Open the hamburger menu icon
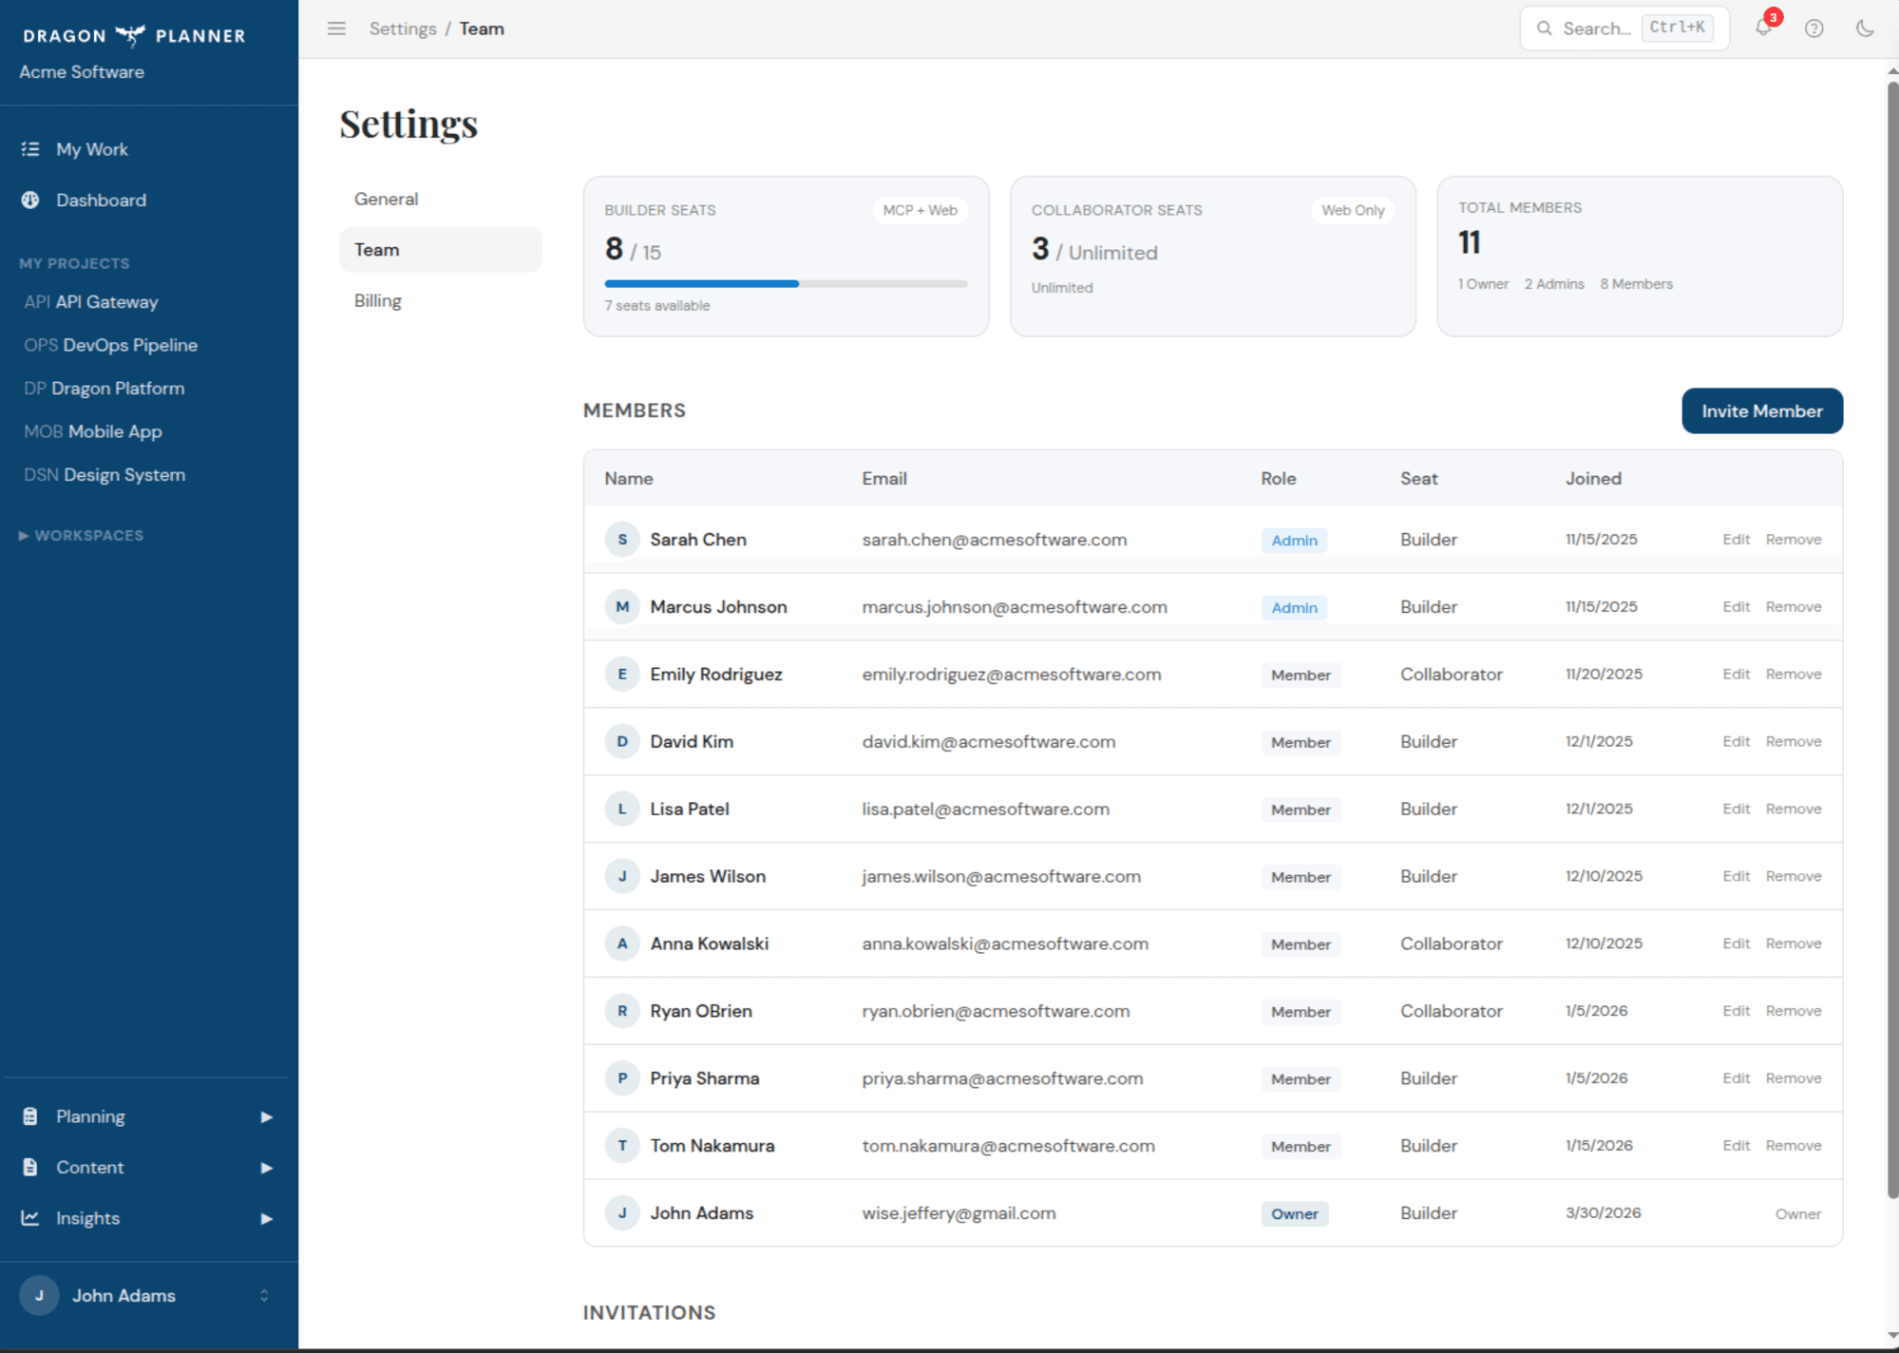 point(335,29)
